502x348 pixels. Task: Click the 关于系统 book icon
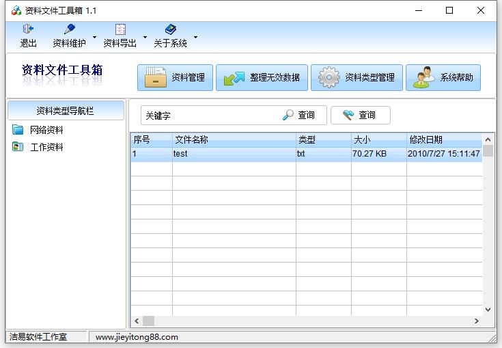pyautogui.click(x=170, y=29)
